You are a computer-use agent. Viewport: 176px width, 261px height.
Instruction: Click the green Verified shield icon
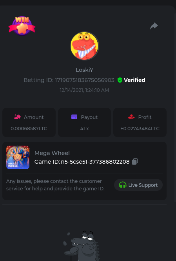120,80
